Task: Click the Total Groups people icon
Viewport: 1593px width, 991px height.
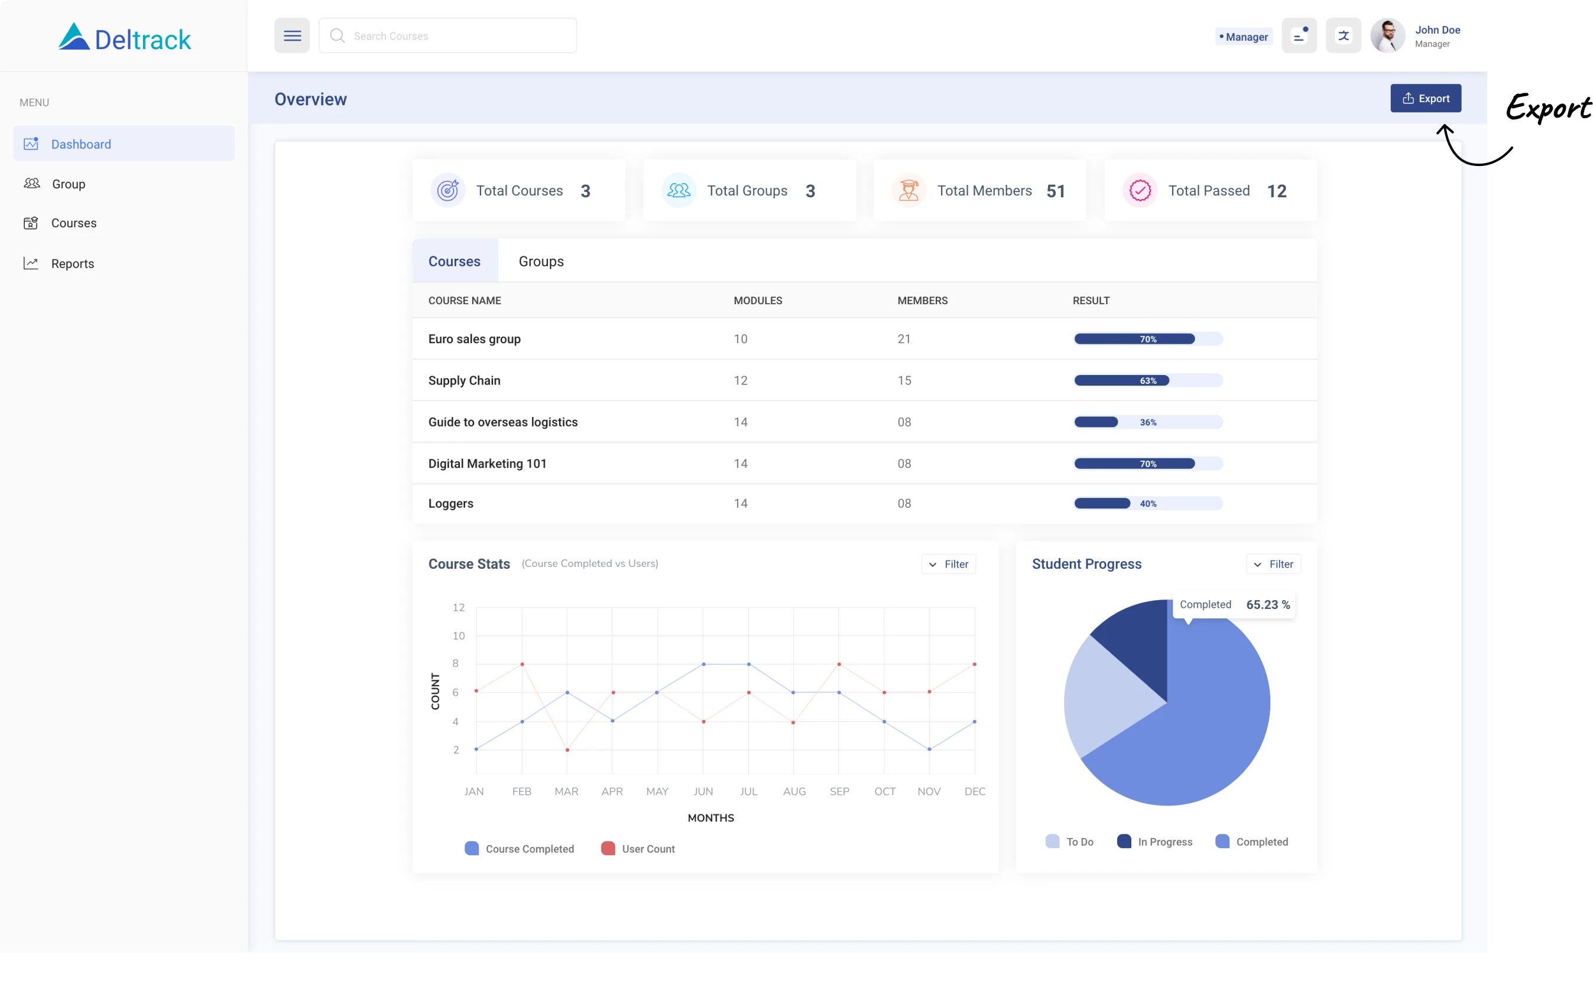Action: 679,191
